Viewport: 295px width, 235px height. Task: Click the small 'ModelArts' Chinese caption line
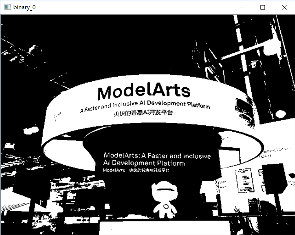(136, 170)
